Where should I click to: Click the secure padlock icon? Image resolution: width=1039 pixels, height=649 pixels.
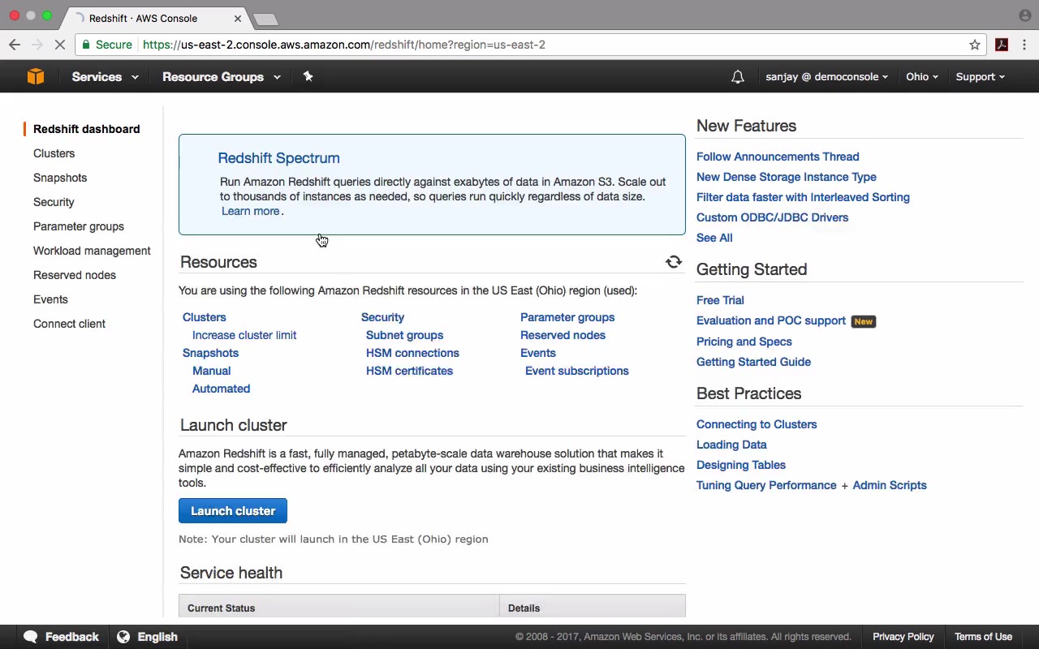(x=86, y=45)
